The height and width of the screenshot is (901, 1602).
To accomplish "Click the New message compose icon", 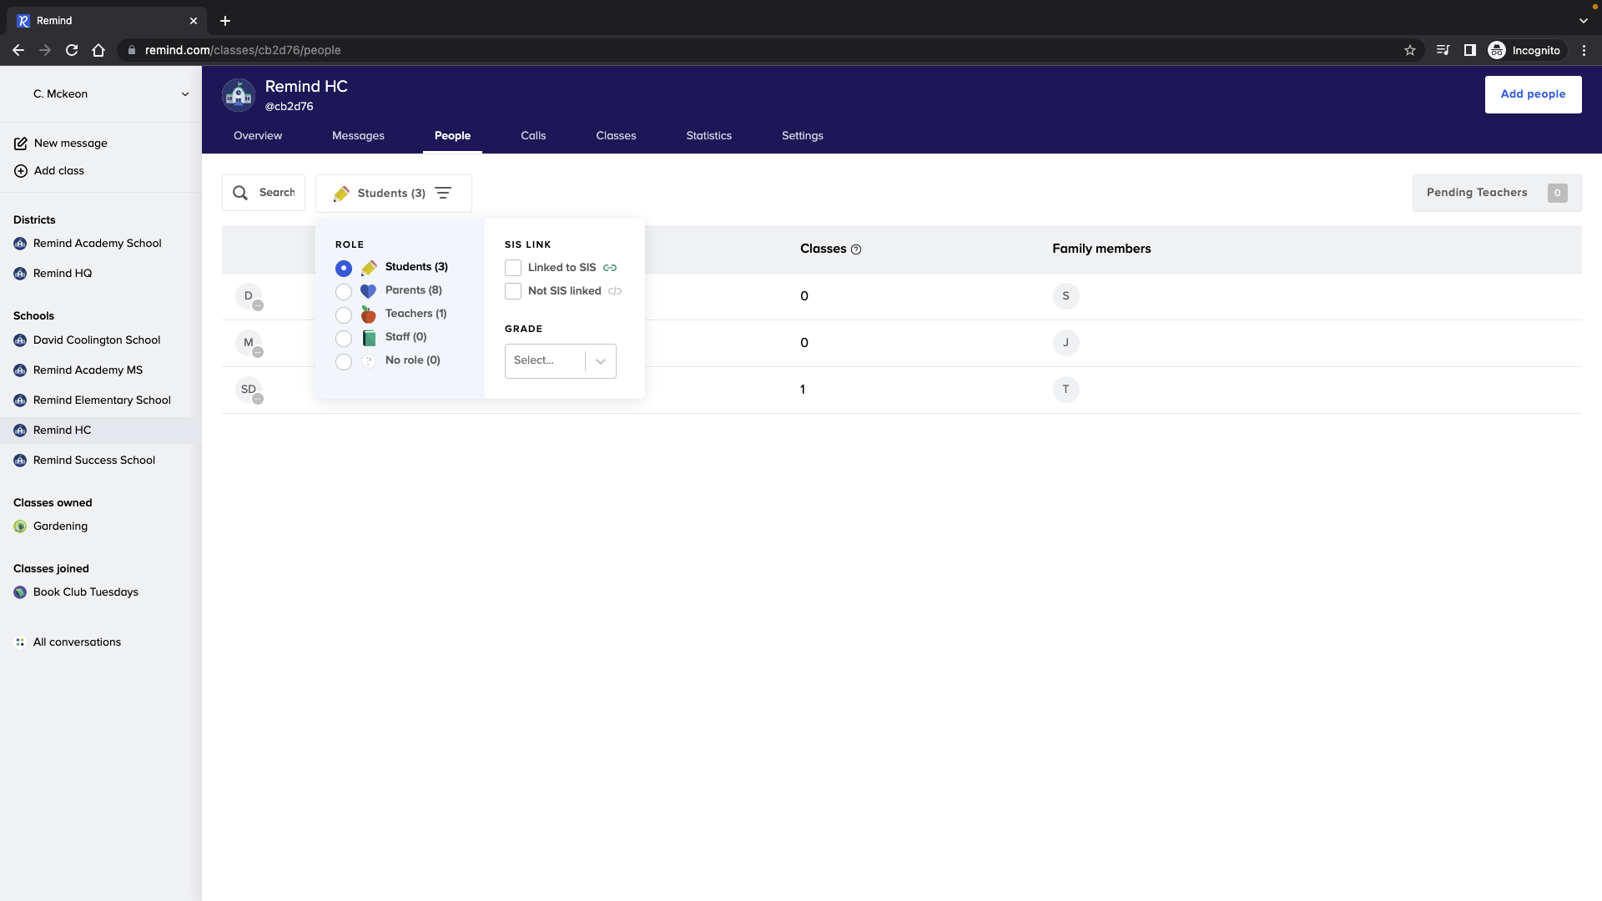I will click(x=20, y=143).
